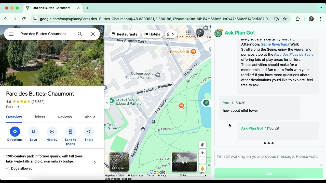Click the 'how about eifel tower' message
Screen dimensions: 326x183
tap(240, 111)
